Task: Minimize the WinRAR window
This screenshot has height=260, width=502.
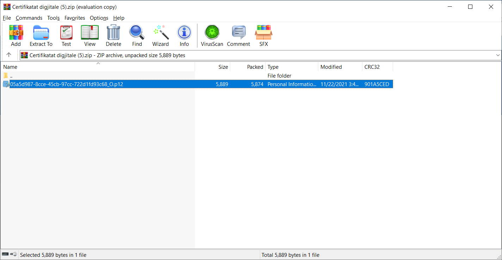Action: tap(449, 7)
